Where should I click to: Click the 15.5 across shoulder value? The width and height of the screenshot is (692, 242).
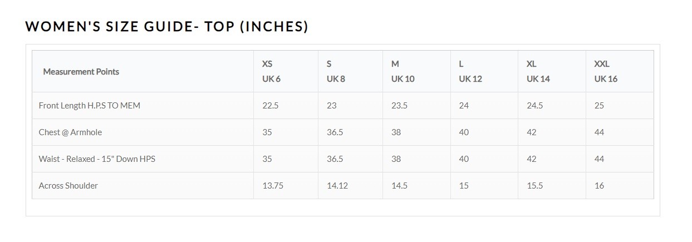click(534, 185)
